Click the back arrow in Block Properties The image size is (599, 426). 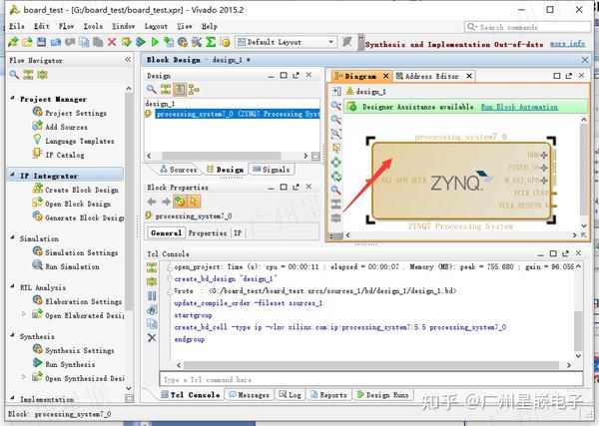click(x=152, y=202)
